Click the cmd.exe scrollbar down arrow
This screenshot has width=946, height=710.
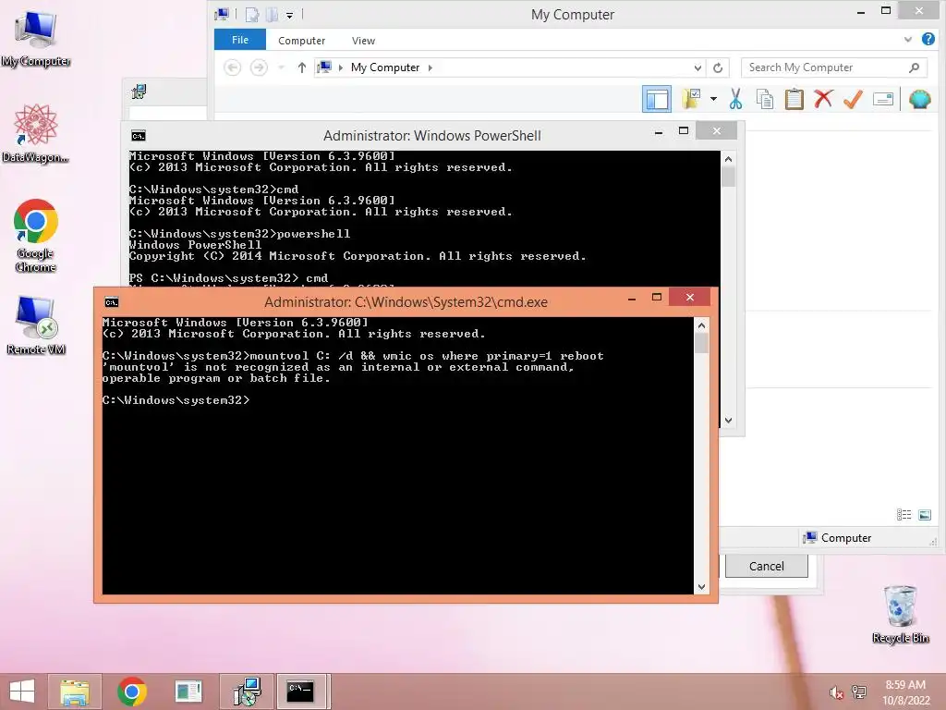click(701, 586)
